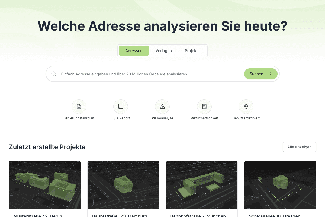
Task: Select the Wirtschaftlichkeit calculator icon
Action: click(204, 106)
